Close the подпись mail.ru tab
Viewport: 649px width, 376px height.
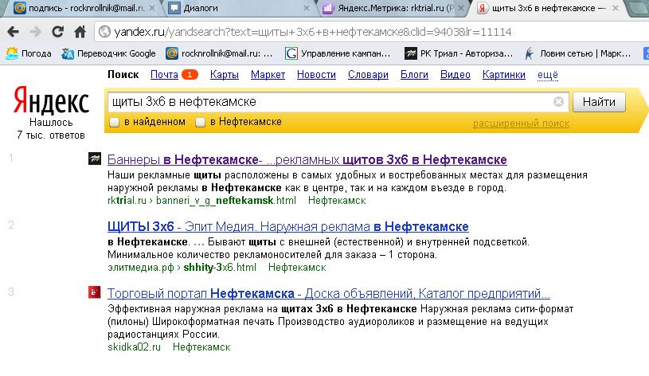(152, 8)
